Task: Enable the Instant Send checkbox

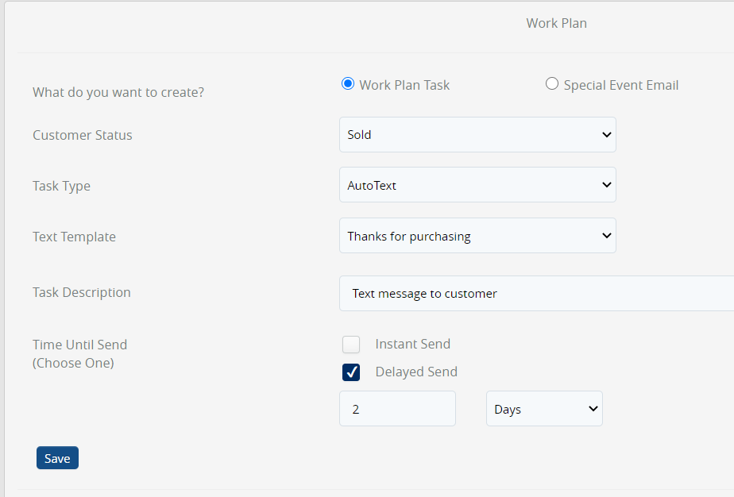Action: coord(351,345)
